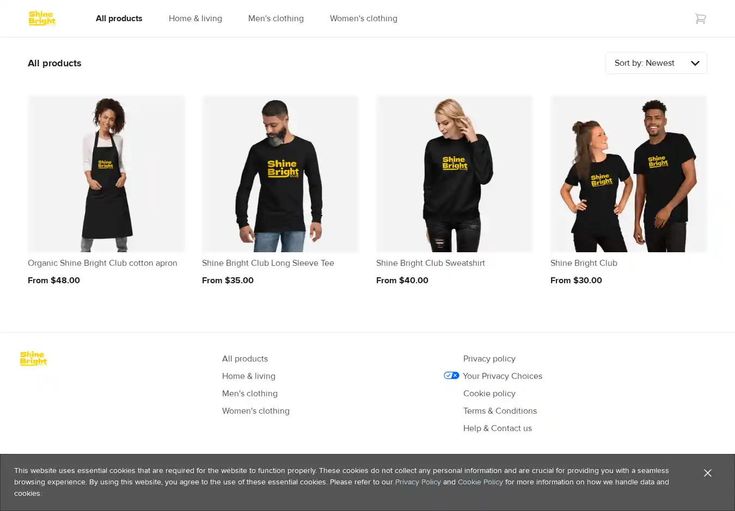Open the Home & living menu
Screen dimensions: 735x511
click(x=195, y=18)
